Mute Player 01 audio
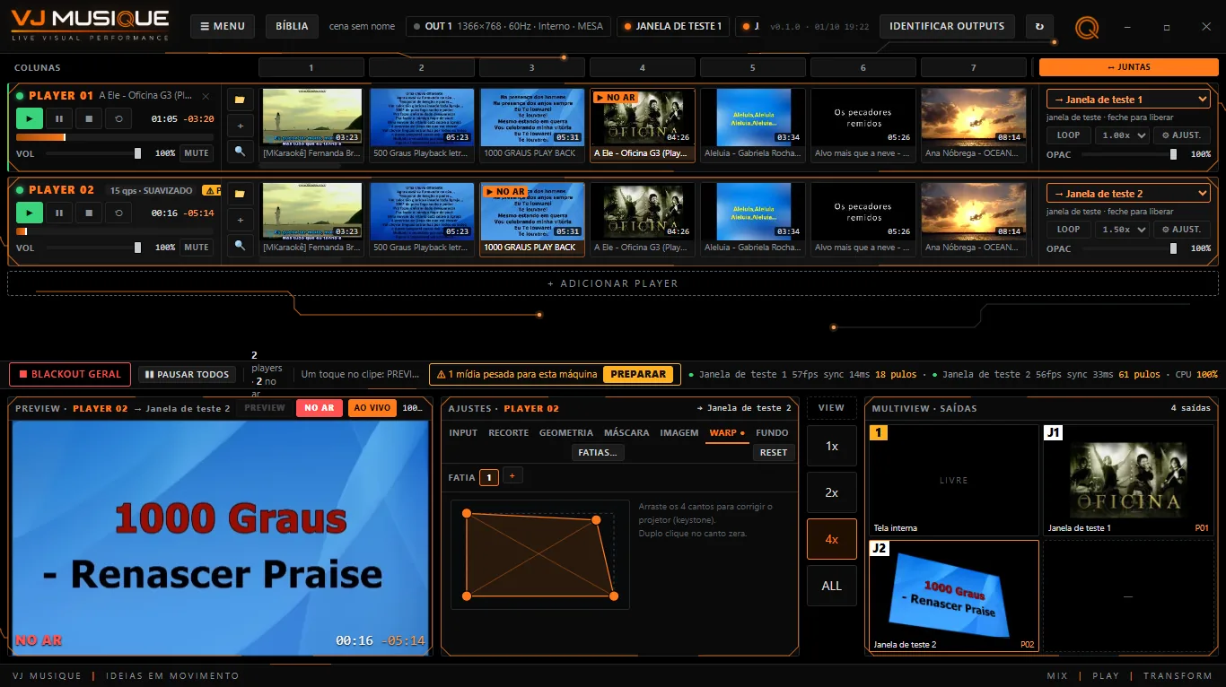Image resolution: width=1226 pixels, height=687 pixels. [x=197, y=153]
